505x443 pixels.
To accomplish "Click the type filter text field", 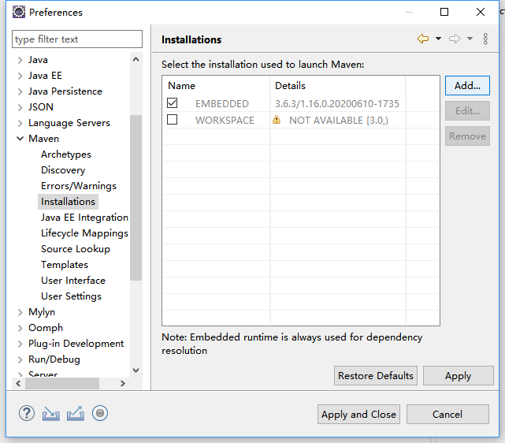I will [77, 39].
